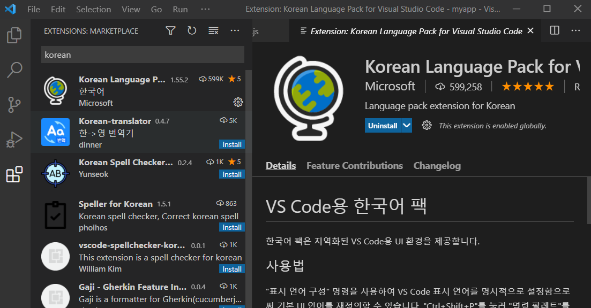Open the Uninstall dropdown arrow
This screenshot has height=308, width=591.
(406, 125)
